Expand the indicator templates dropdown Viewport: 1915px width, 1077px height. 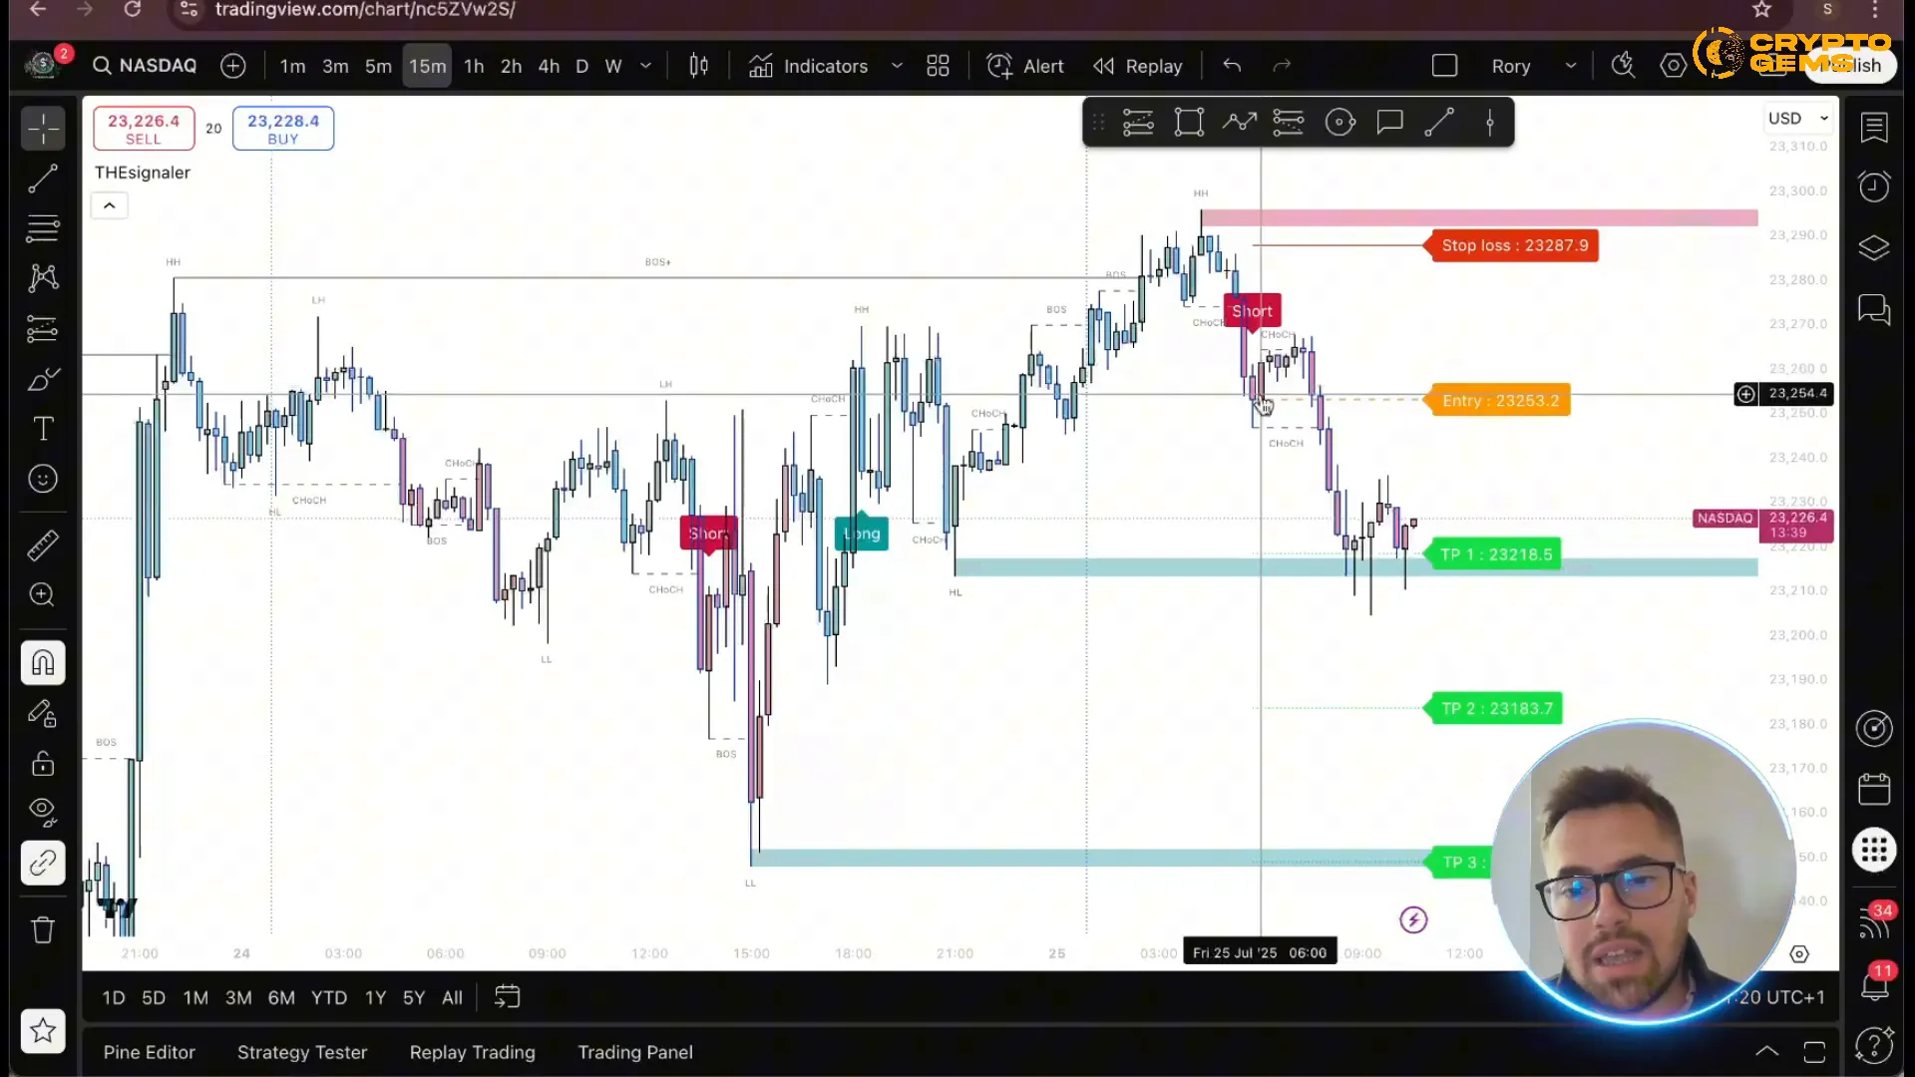pos(897,66)
